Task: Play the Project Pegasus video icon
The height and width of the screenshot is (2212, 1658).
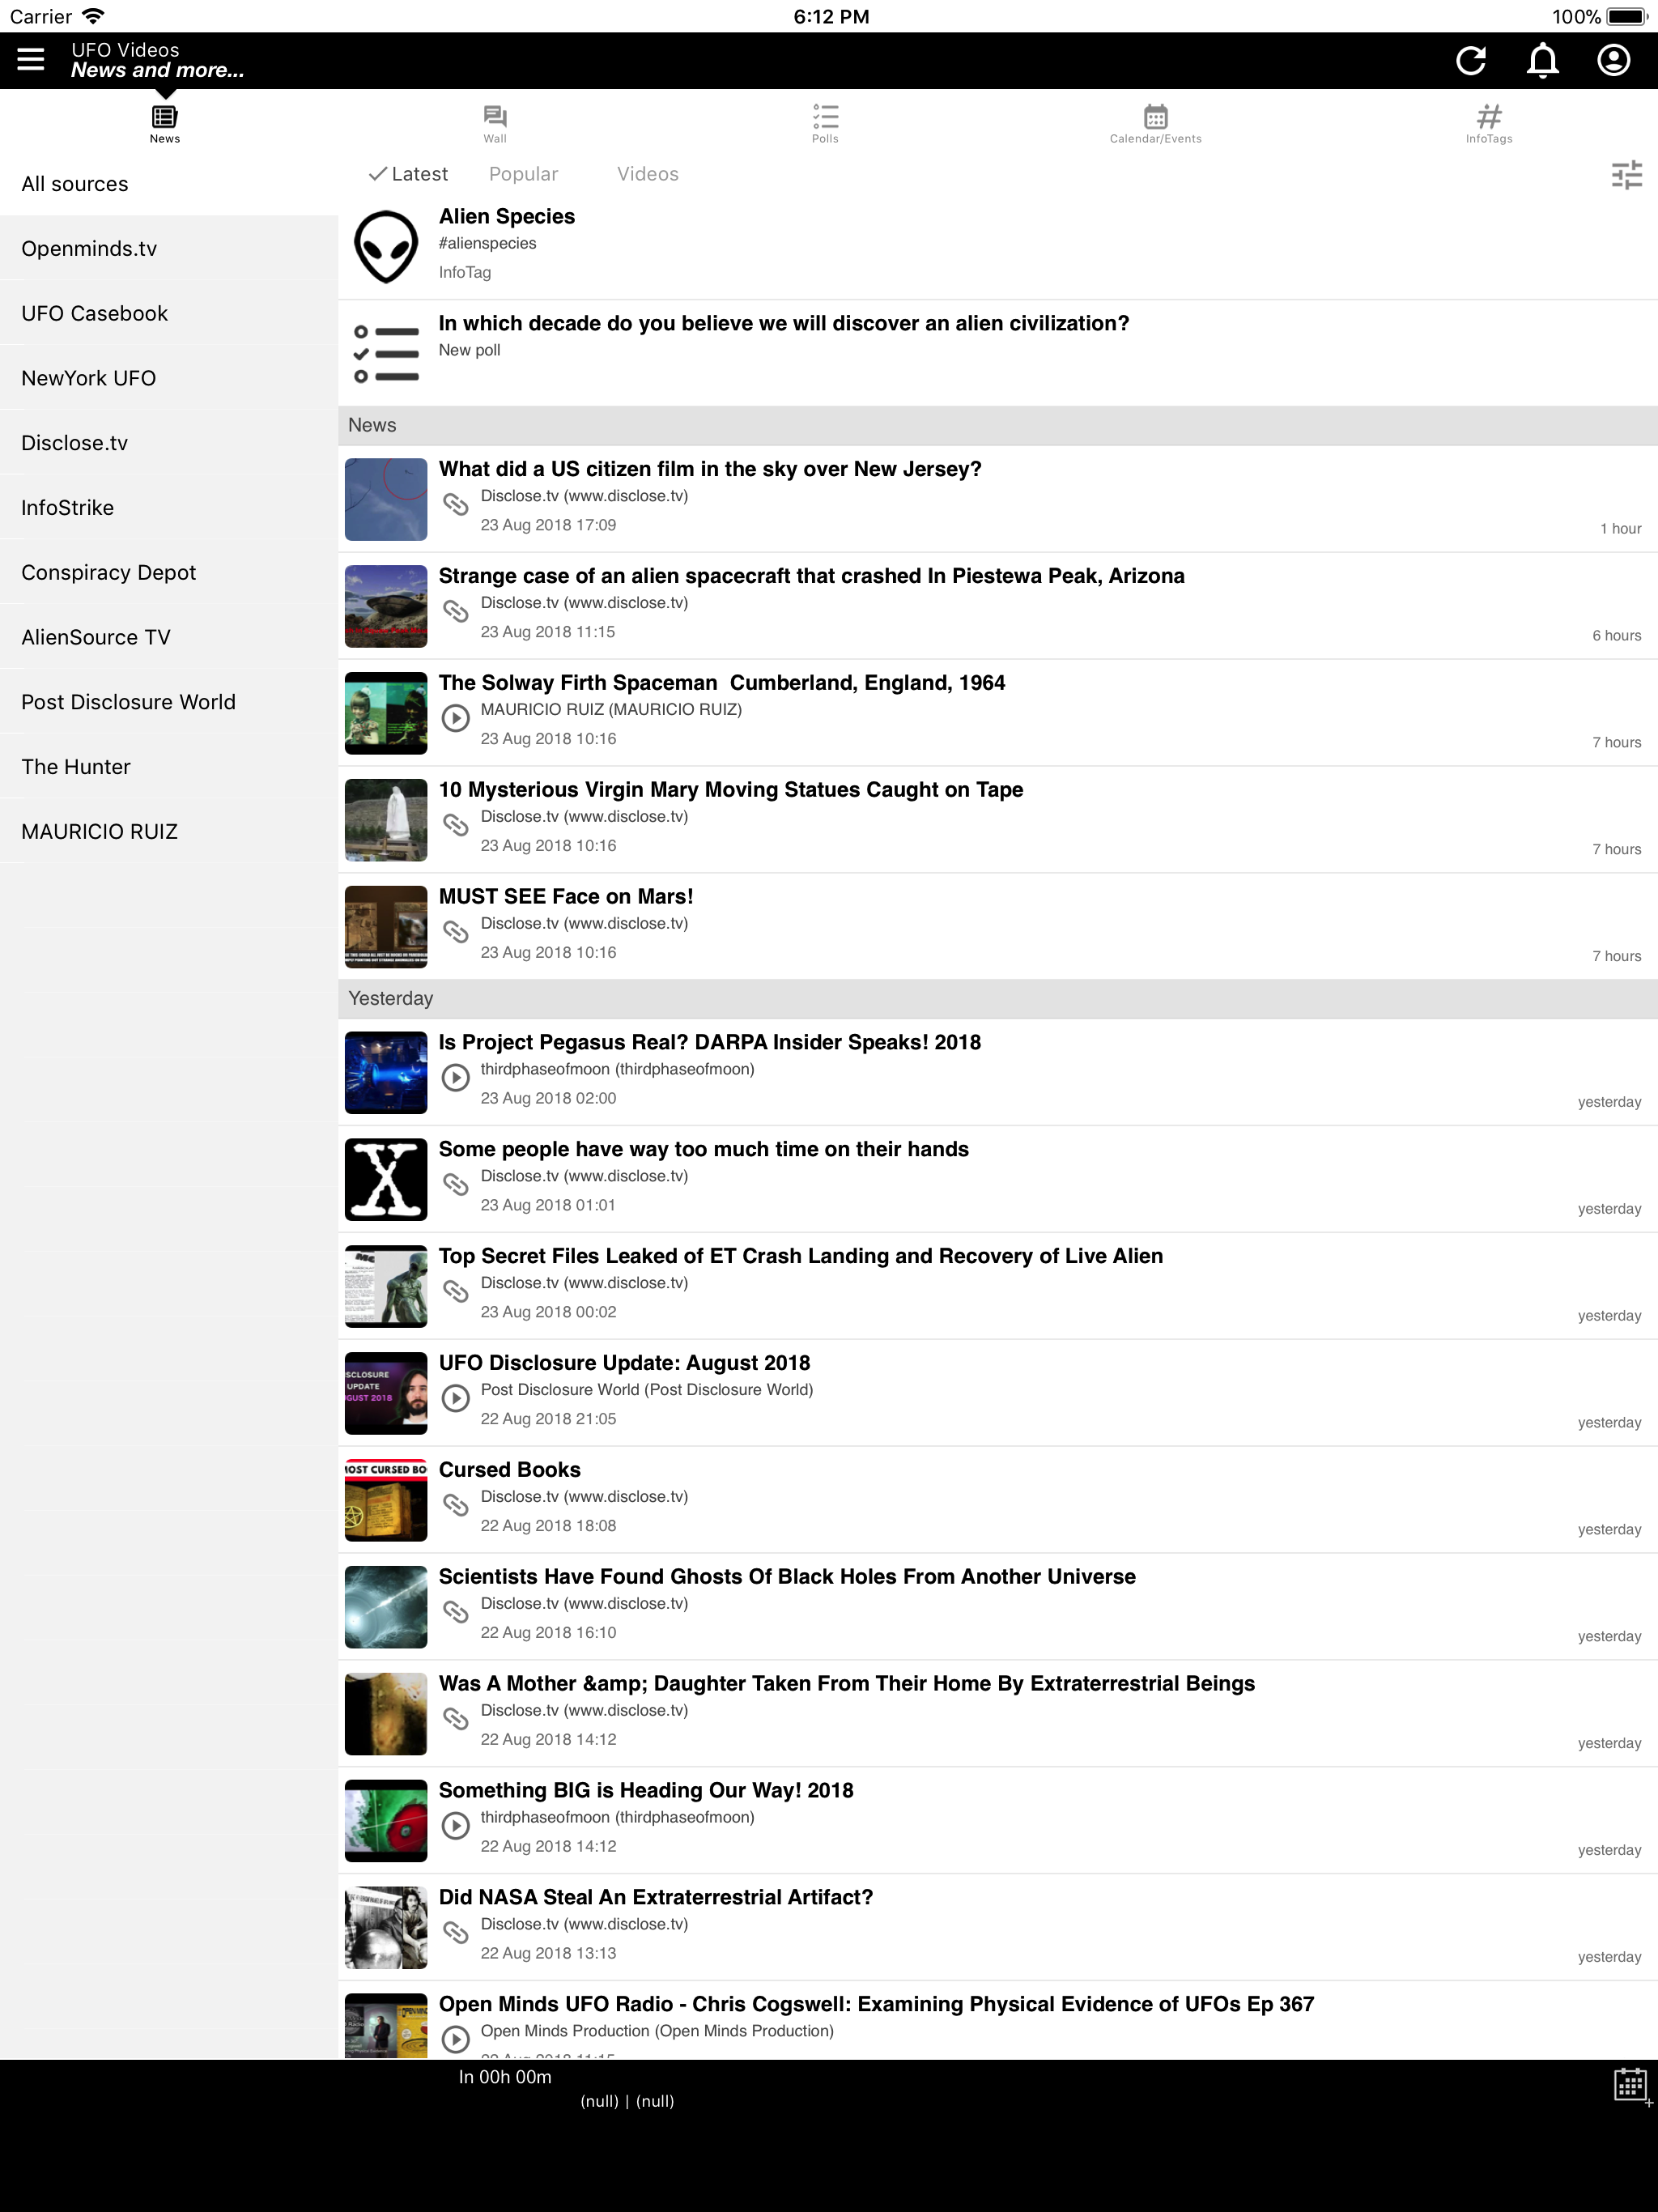Action: pos(456,1077)
